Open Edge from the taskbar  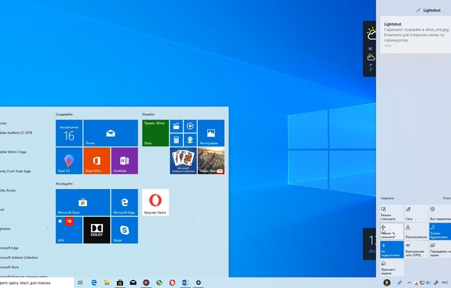[94, 283]
